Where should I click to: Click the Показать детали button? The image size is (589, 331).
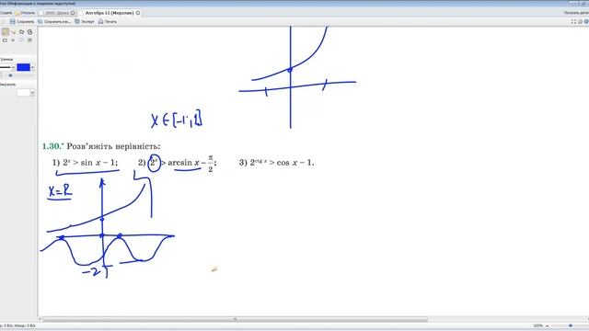(576, 13)
